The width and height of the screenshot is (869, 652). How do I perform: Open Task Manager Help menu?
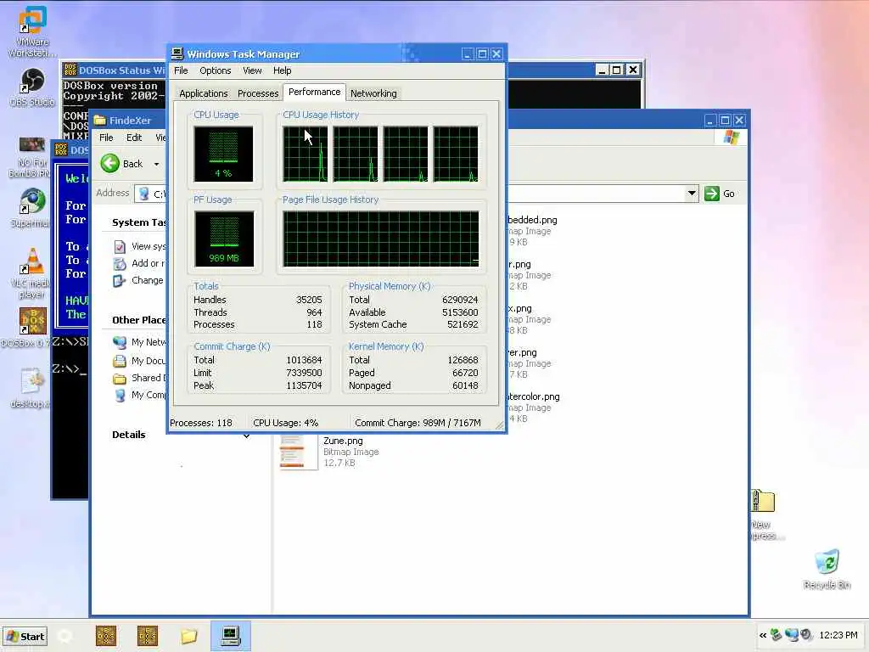[x=282, y=70]
